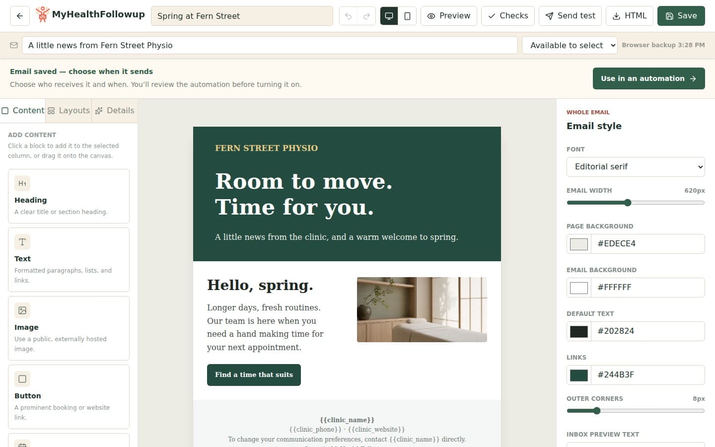Viewport: 715px width, 447px height.
Task: Click the subject line field
Action: 270,45
